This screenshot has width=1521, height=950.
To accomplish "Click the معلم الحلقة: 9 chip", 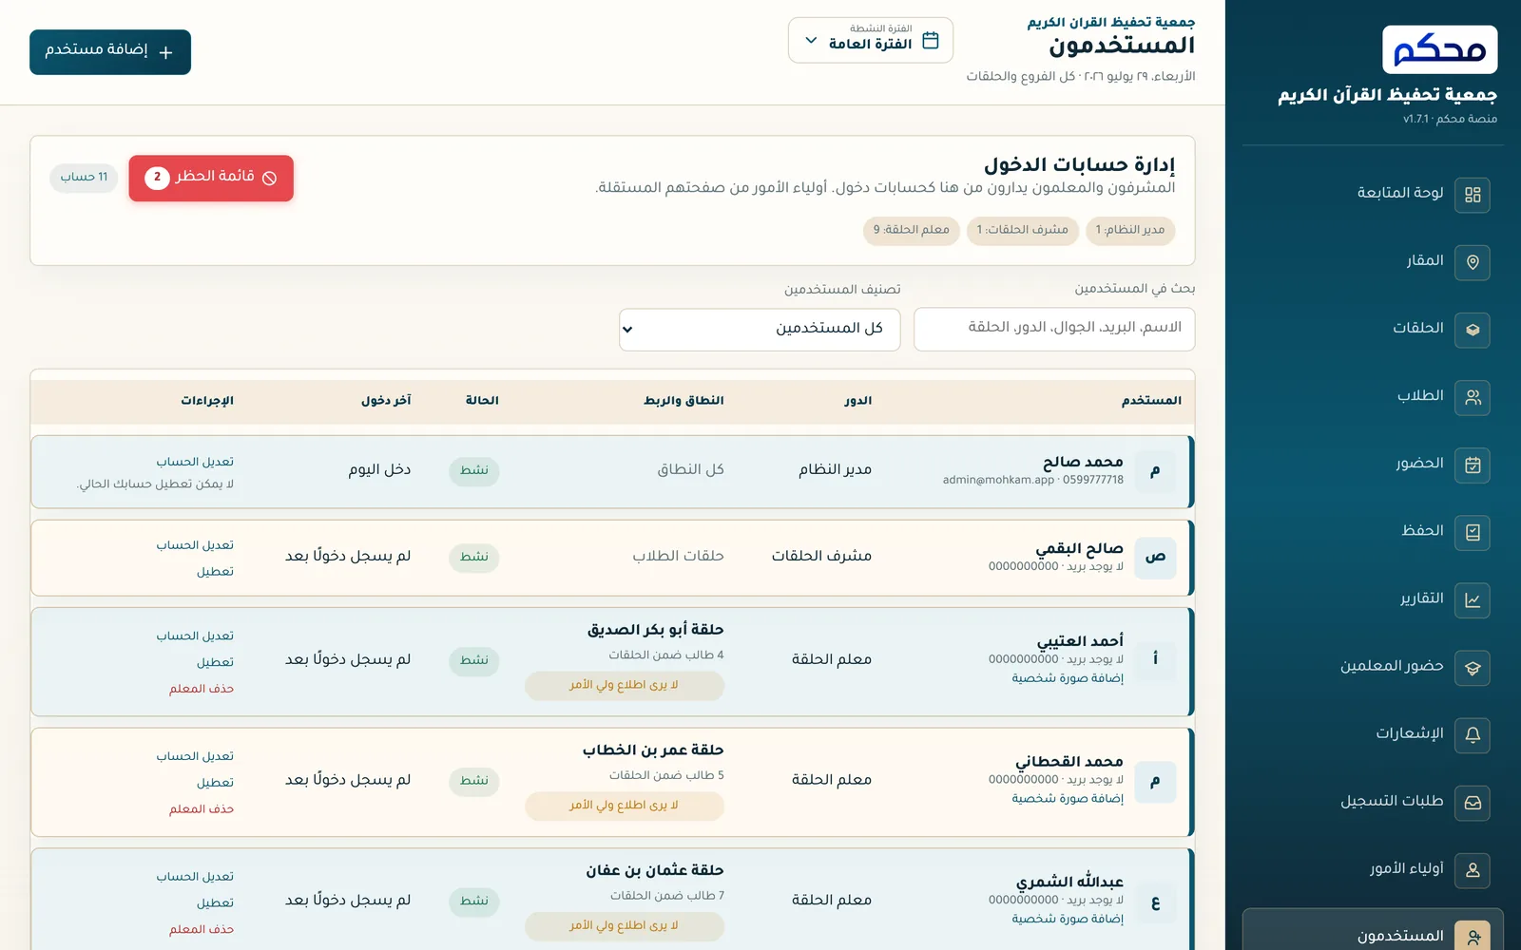I will [x=912, y=230].
